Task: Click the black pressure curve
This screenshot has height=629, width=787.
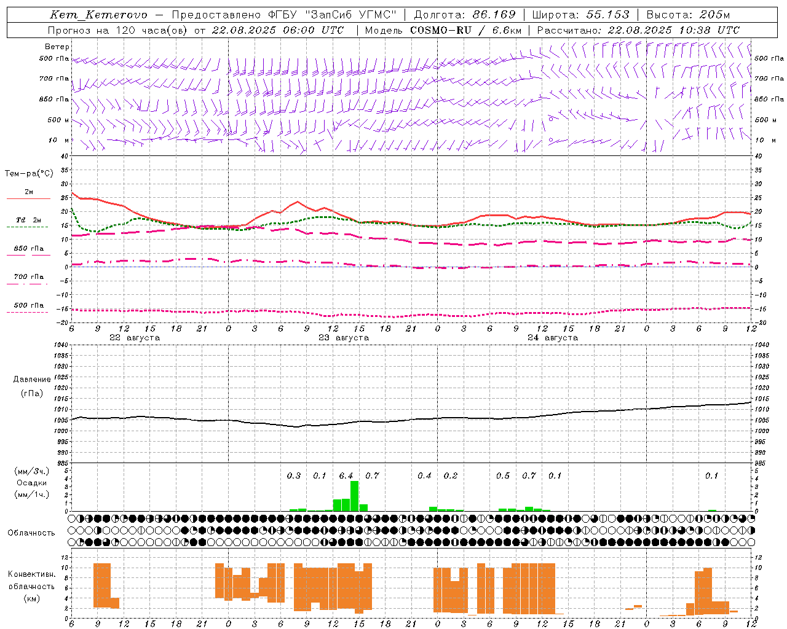Action: (x=412, y=420)
